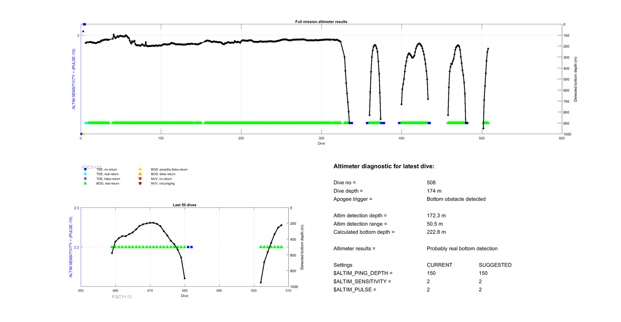Click the red NVV no return legend triangle

click(140, 179)
